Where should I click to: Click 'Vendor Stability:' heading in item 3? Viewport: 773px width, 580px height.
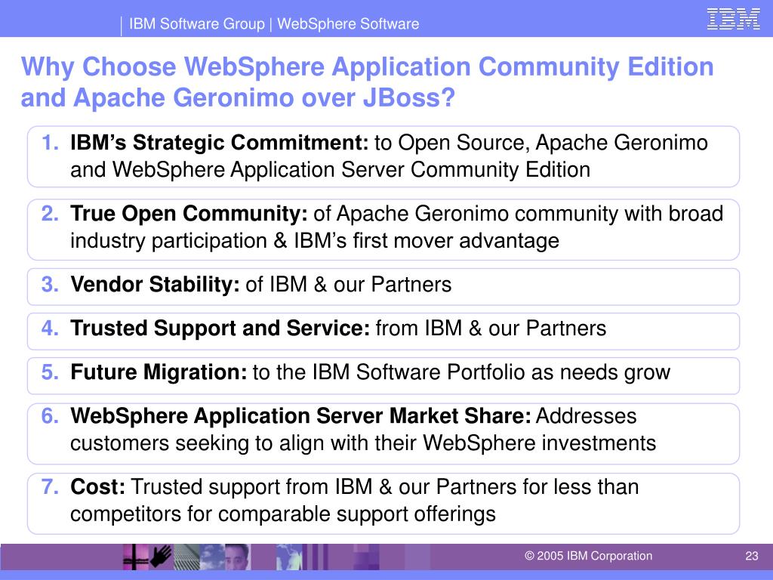tap(155, 285)
